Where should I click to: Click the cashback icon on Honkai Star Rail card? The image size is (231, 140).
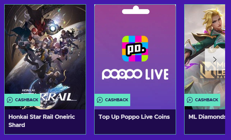pos(10,100)
